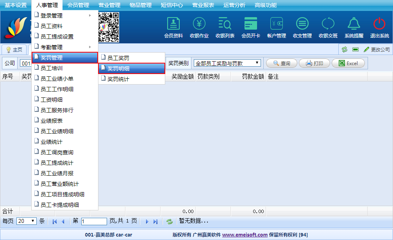393x240 pixels.
Task: Click the 退出系统 power icon
Action: [379, 24]
